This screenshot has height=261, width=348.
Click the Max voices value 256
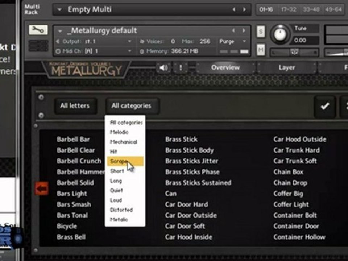(204, 41)
